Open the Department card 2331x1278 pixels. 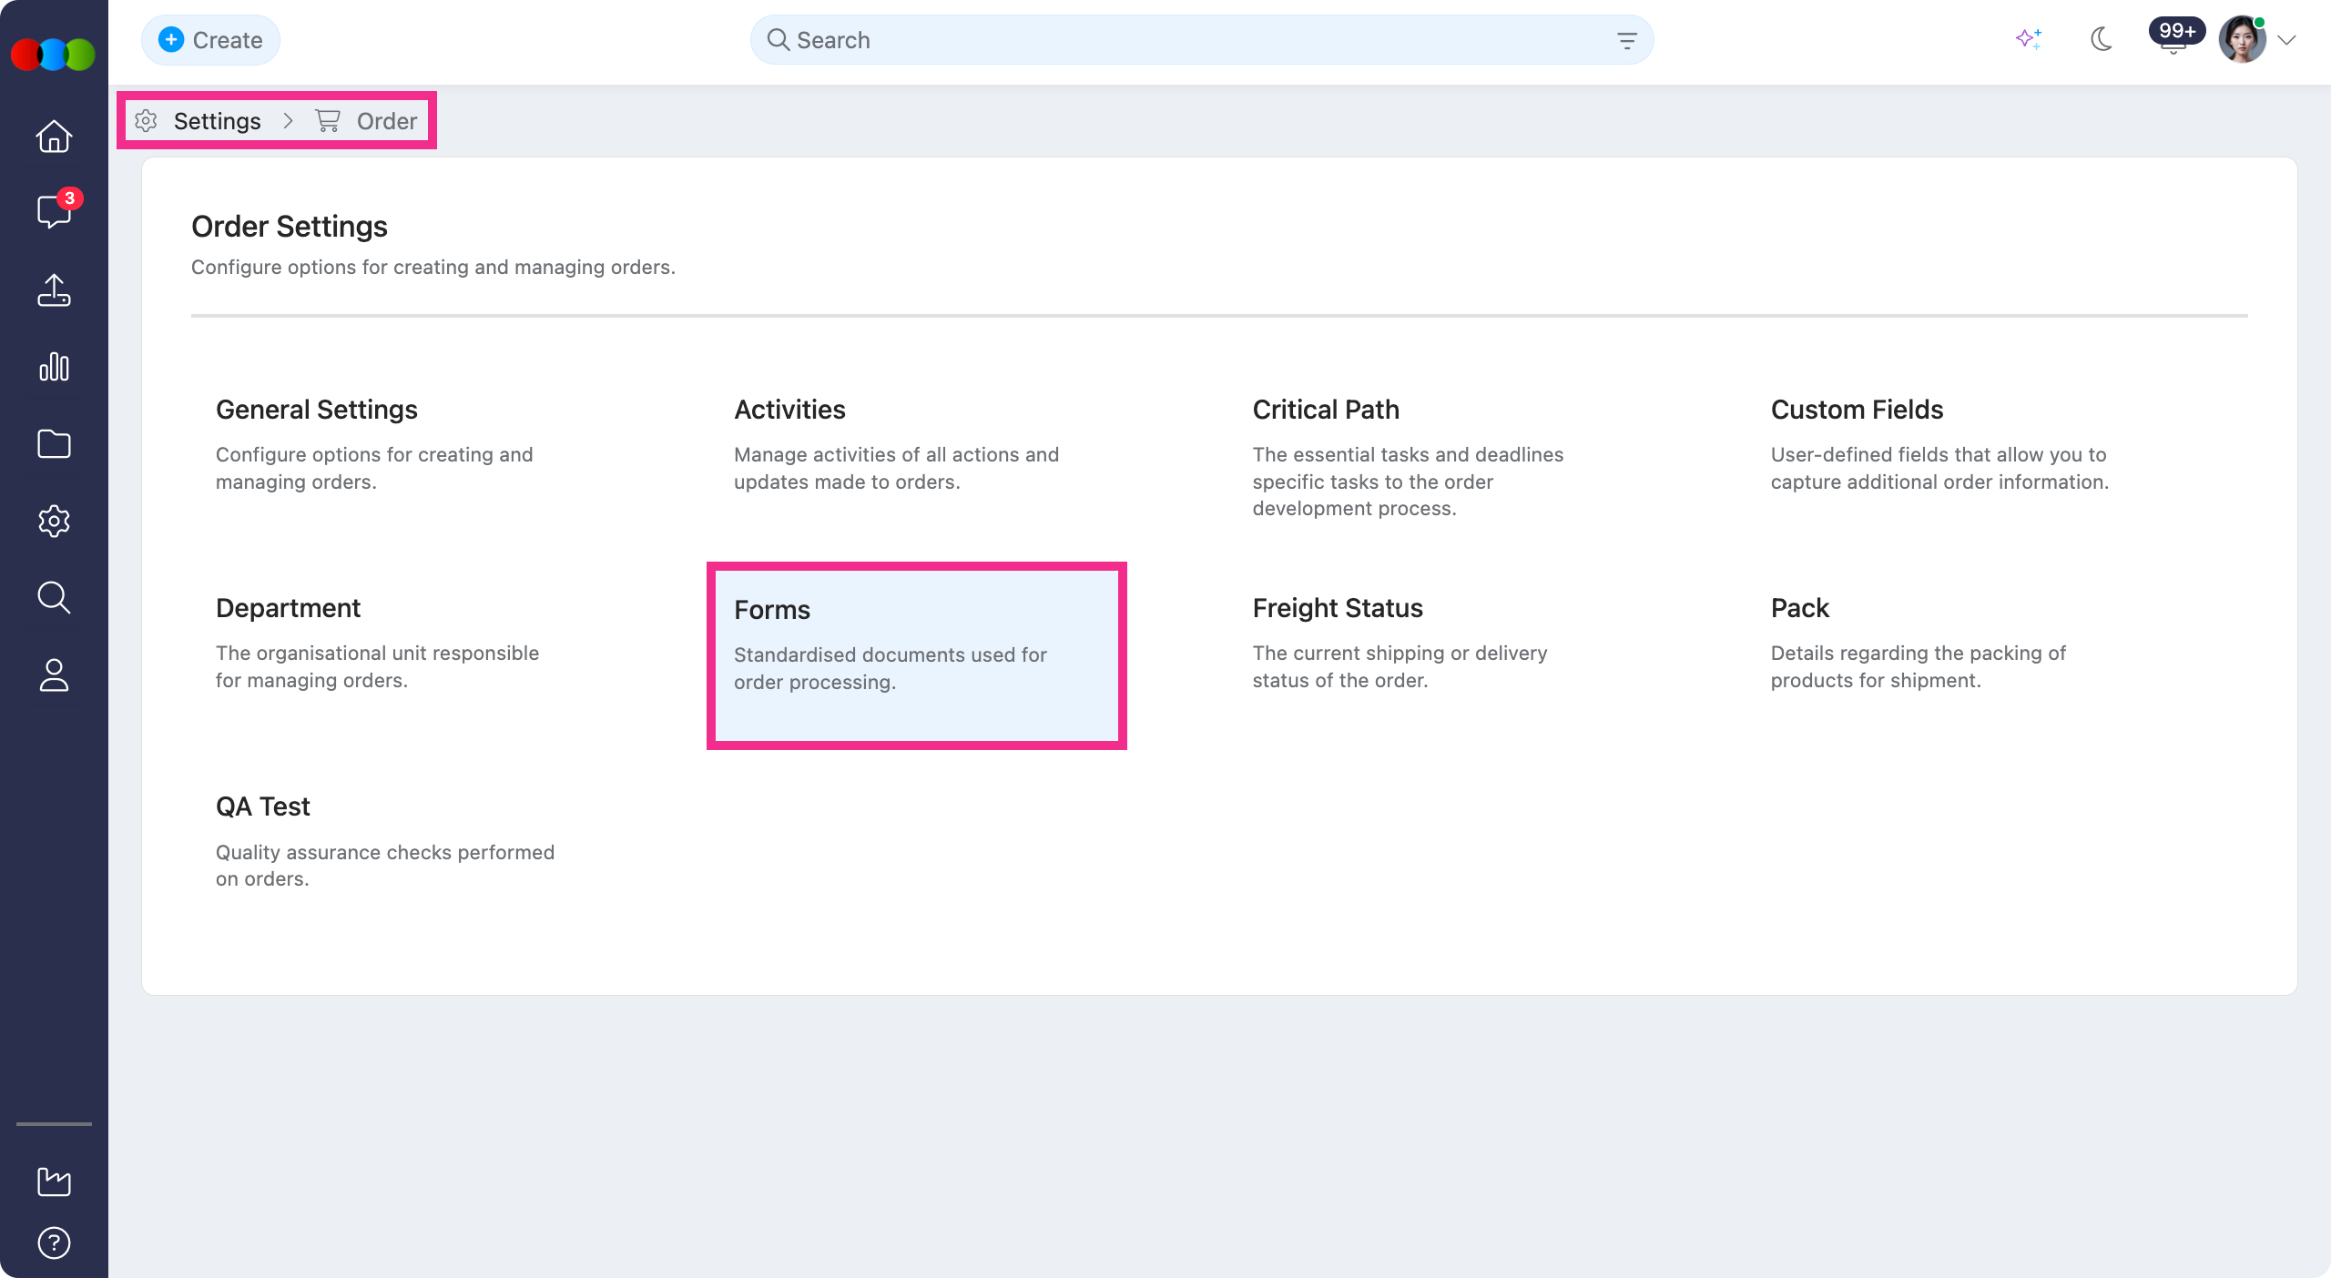[x=399, y=656]
